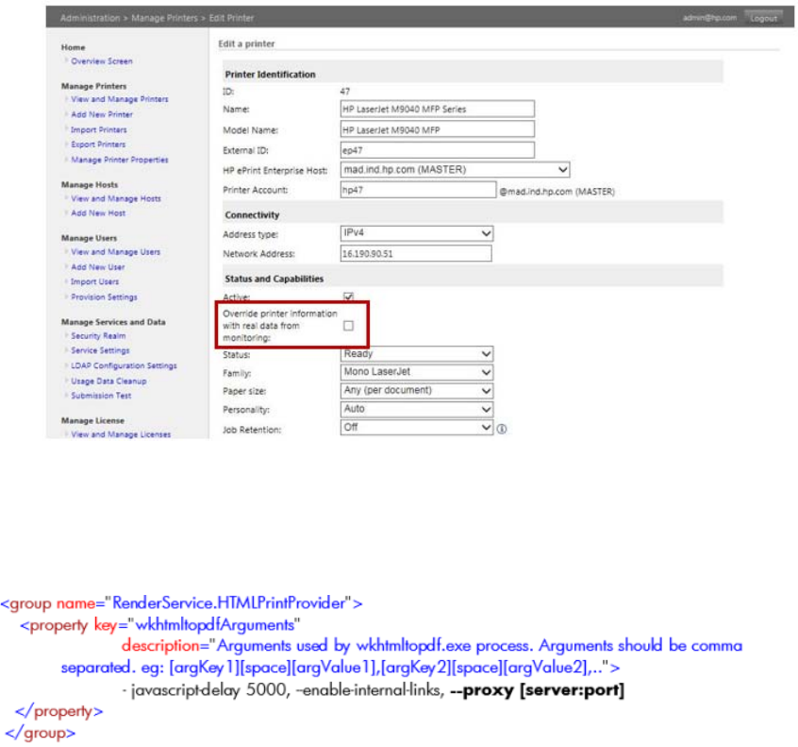Open the Personality dropdown showing Auto
This screenshot has height=747, width=798.
[x=417, y=409]
